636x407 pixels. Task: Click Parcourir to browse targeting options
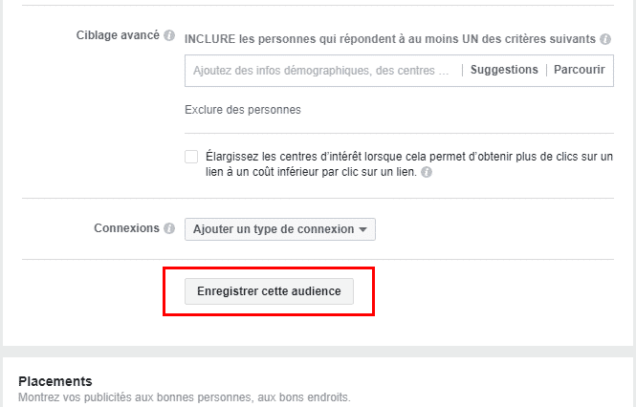[x=580, y=70]
